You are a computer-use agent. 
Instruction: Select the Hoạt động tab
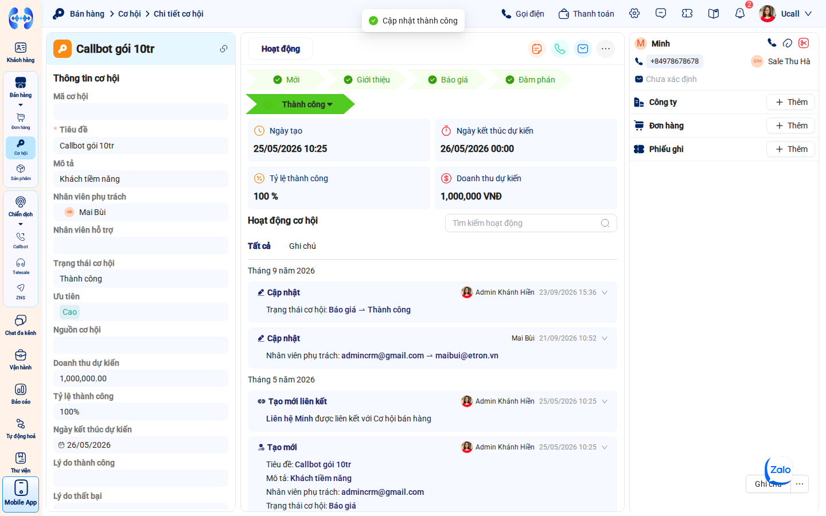280,49
